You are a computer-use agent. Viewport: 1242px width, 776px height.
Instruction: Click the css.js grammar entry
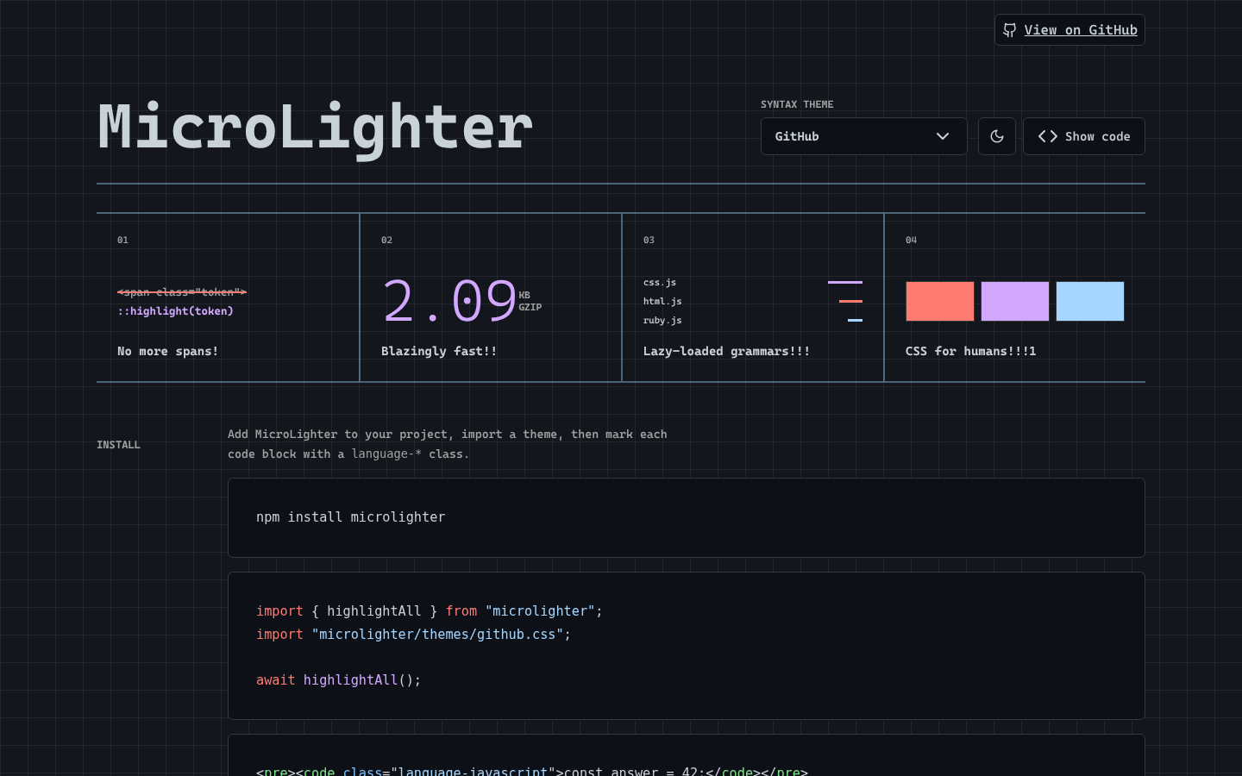point(660,283)
